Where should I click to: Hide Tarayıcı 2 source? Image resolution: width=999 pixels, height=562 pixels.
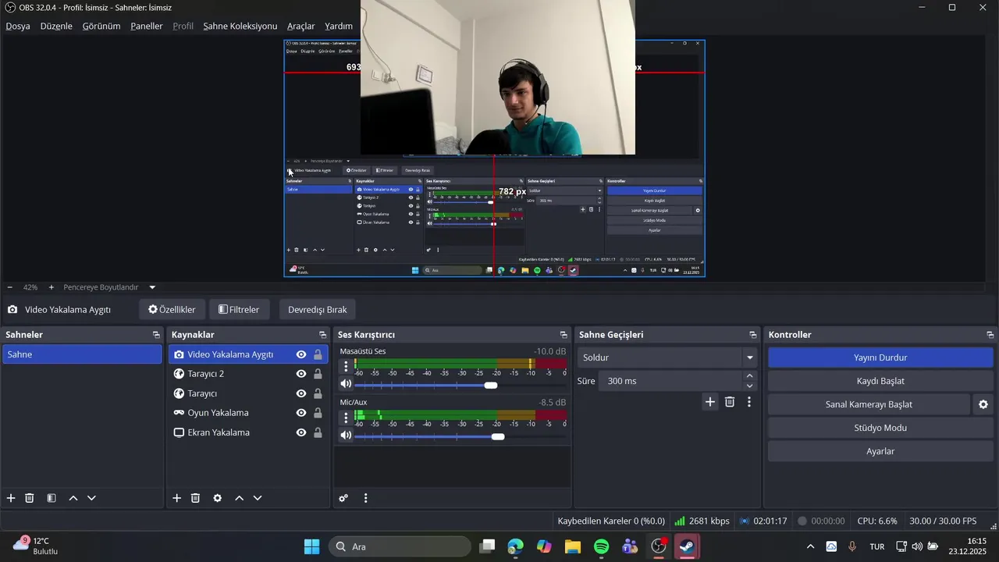pyautogui.click(x=301, y=374)
